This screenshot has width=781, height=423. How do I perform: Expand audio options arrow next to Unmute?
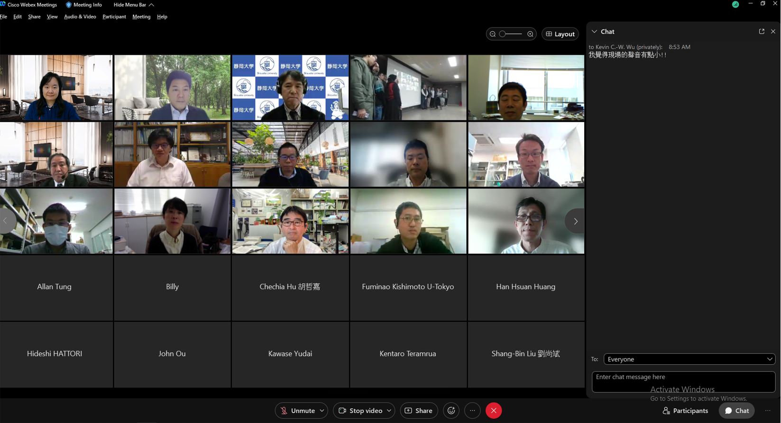point(322,411)
